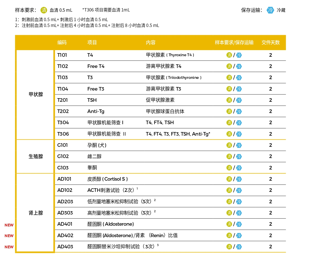Select the 甲状腺 category cell
This screenshot has height=258, width=316.
(36, 94)
